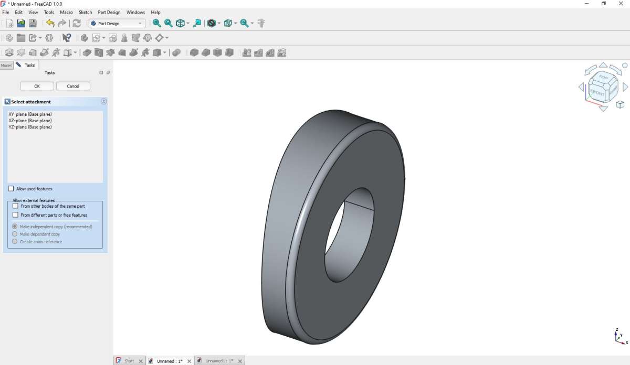Open the subtractive primitive dropdown arrow
630x365 pixels.
click(164, 52)
